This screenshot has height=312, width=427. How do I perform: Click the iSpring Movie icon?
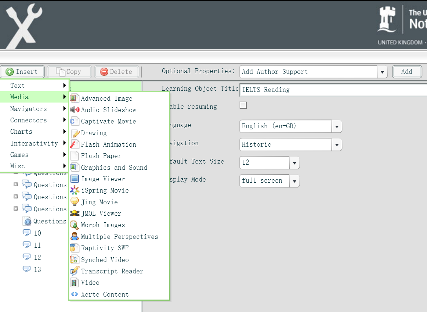[x=75, y=190]
